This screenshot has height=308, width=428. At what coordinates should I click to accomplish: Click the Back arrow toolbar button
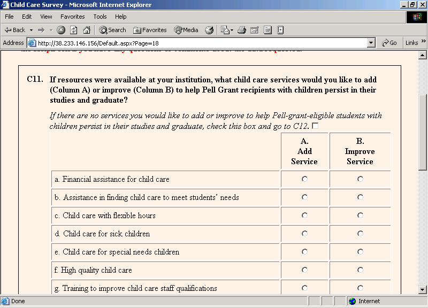15,30
